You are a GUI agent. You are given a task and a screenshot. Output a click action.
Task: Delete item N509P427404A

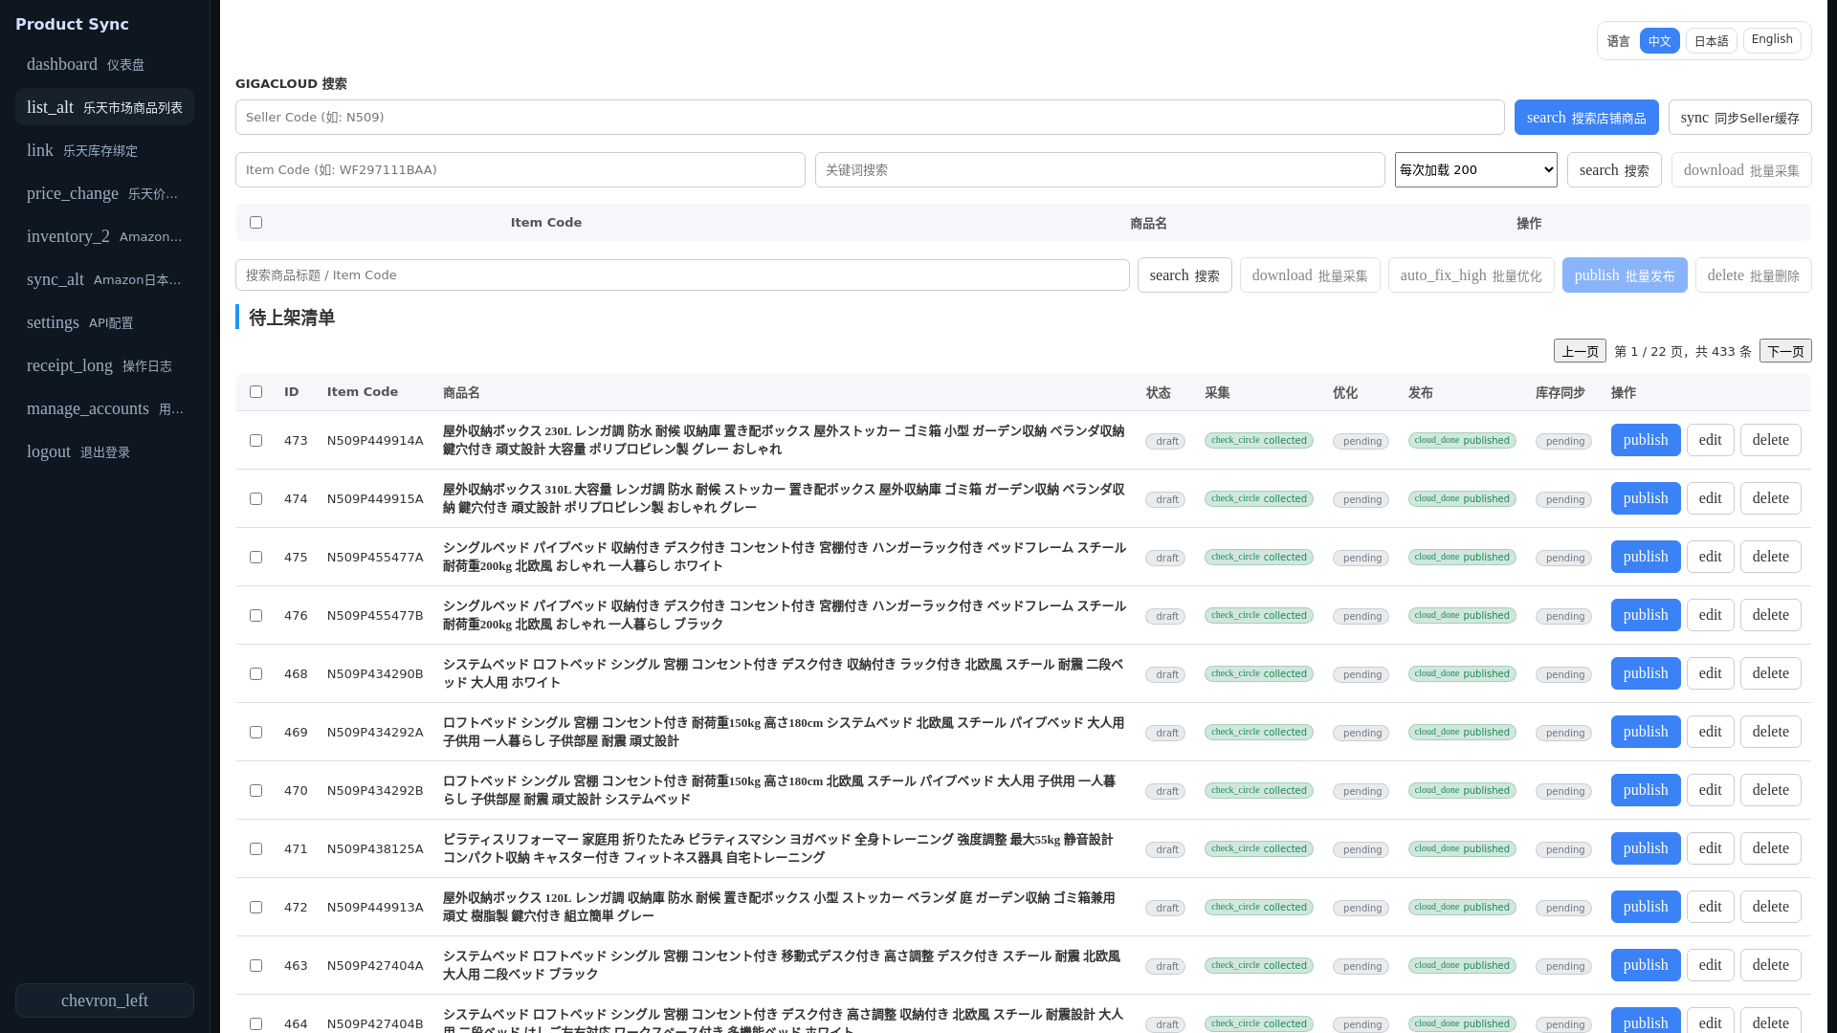[x=1771, y=965]
